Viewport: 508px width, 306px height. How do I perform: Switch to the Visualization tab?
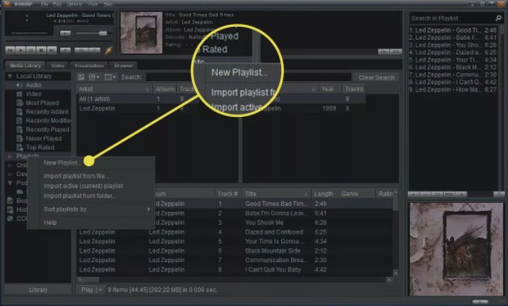[x=89, y=66]
